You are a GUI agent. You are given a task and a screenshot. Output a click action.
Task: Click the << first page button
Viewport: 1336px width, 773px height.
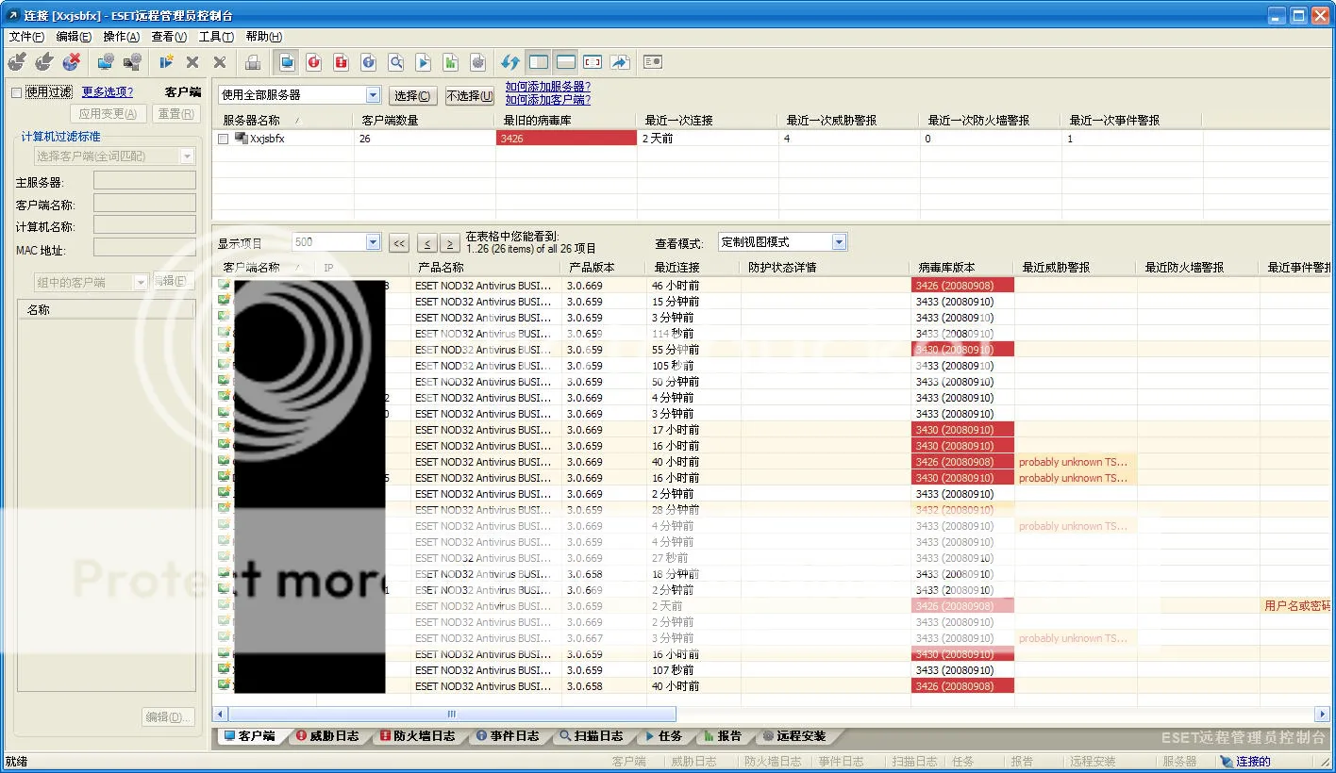pos(399,243)
